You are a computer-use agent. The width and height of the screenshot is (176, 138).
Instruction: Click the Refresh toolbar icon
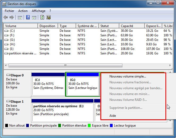[42, 17]
